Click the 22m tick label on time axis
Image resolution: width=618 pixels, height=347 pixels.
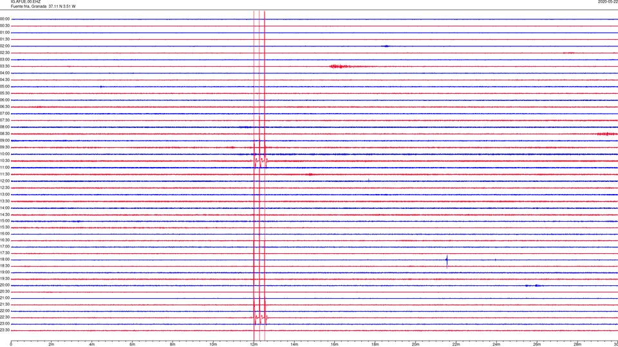point(456,344)
